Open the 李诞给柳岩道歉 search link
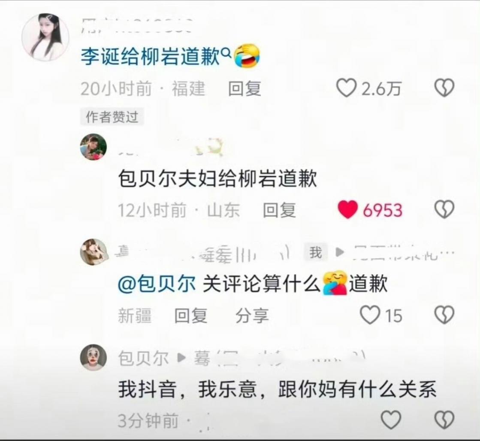480x441 pixels. tap(150, 56)
